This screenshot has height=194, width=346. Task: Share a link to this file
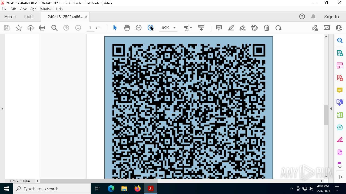[x=315, y=28]
